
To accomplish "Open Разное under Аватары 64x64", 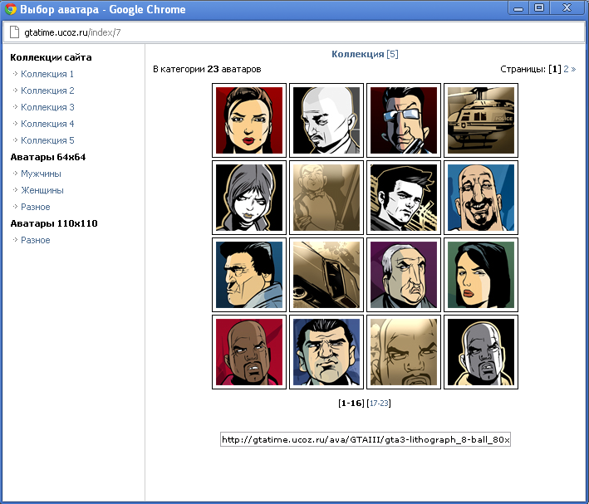I will pos(36,207).
